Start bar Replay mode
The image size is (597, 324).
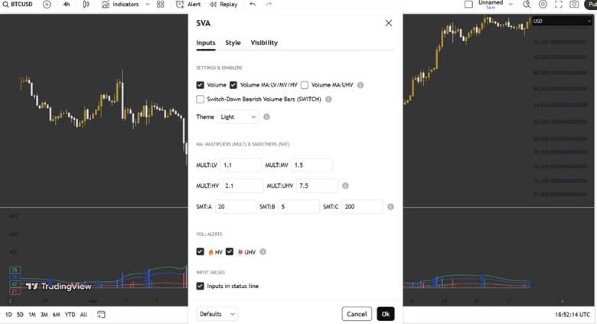(223, 4)
